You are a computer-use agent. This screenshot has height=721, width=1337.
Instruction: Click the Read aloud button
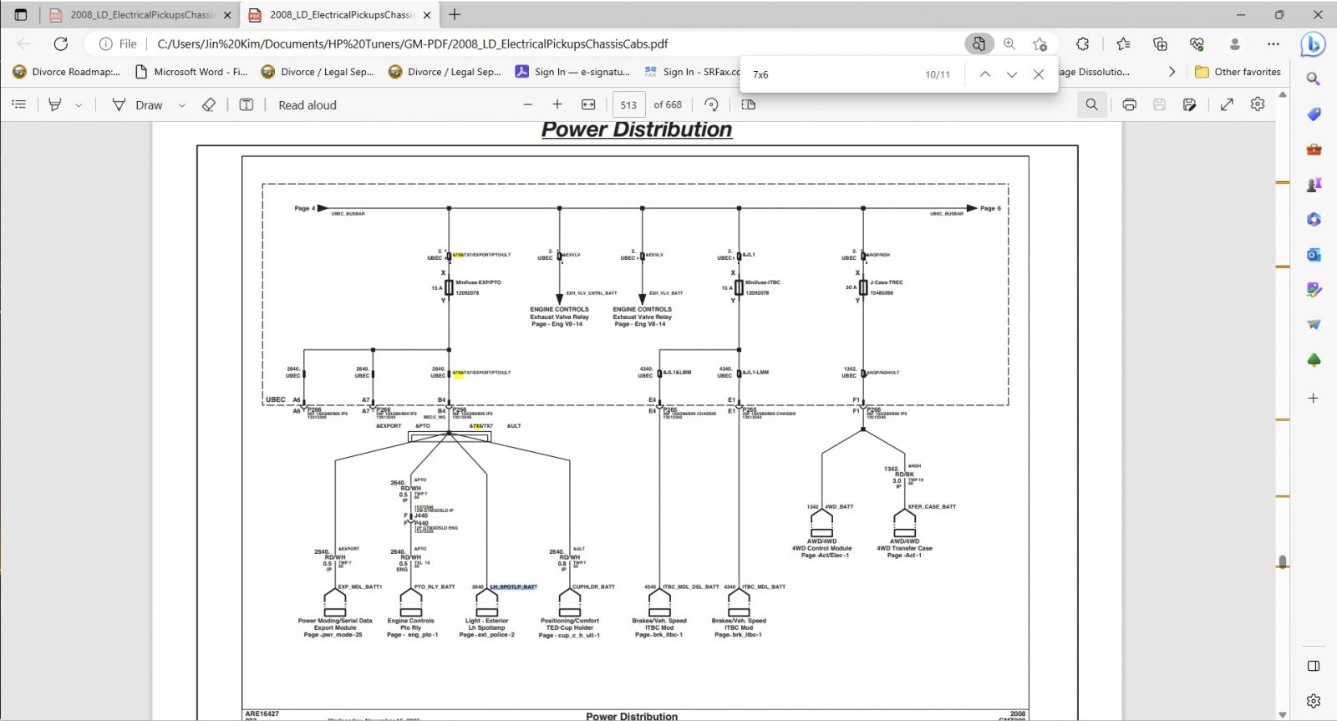point(308,105)
